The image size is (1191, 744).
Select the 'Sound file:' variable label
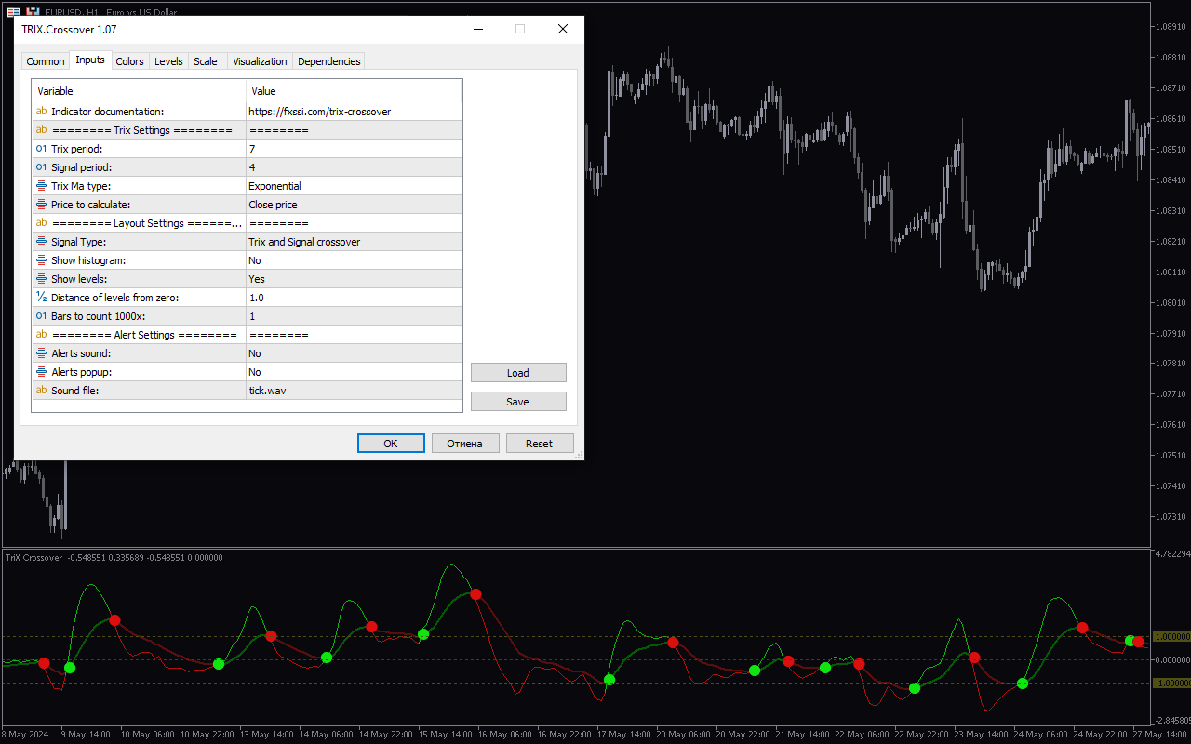[74, 391]
